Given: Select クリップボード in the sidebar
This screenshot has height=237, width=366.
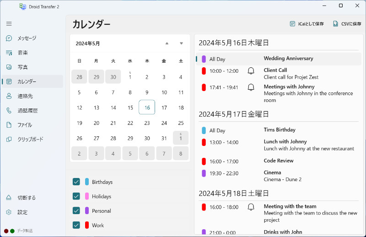Looking at the screenshot, I should [30, 140].
